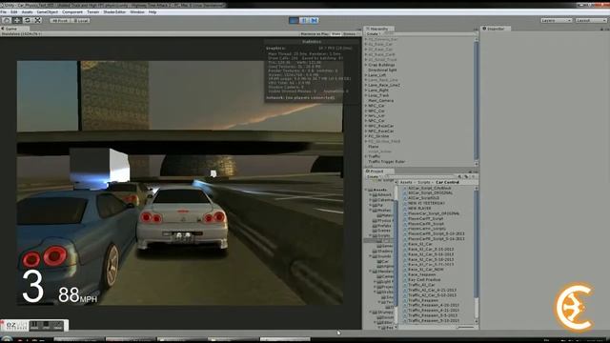This screenshot has height=343, width=610.
Task: Select Traffic Trigger Ruler in Hierarchy
Action: [387, 161]
